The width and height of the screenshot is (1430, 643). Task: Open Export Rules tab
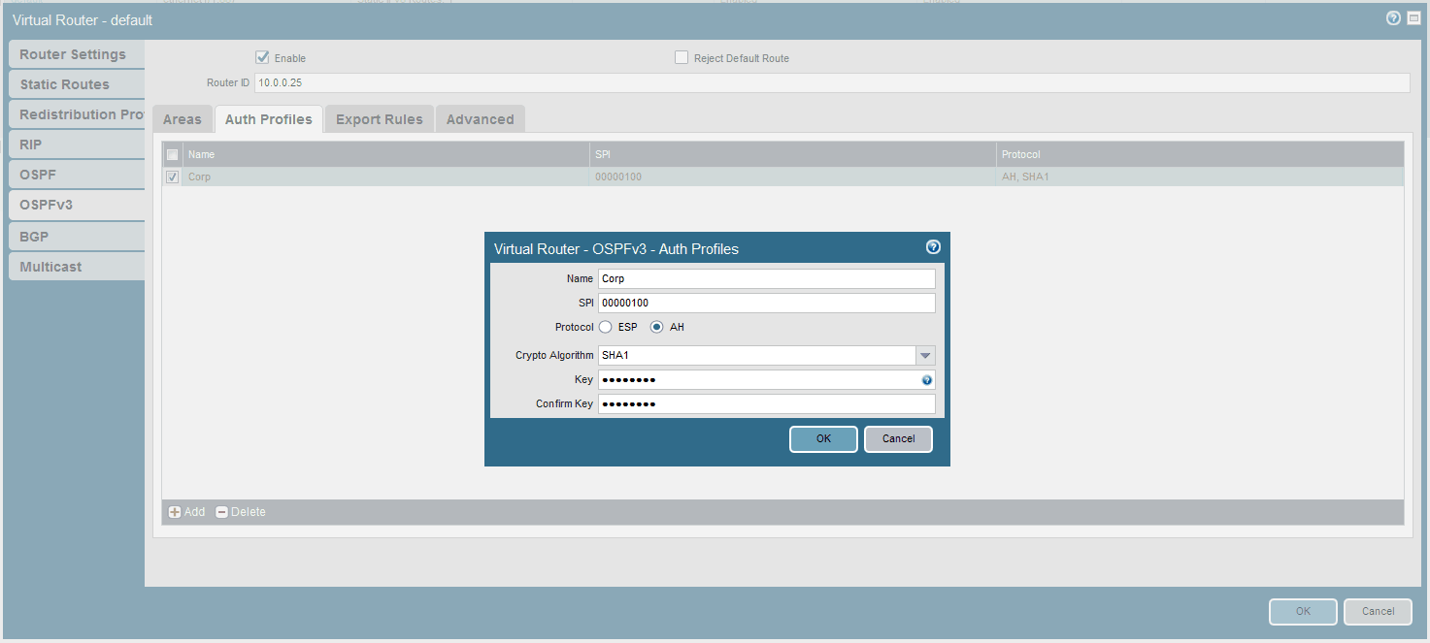point(380,119)
